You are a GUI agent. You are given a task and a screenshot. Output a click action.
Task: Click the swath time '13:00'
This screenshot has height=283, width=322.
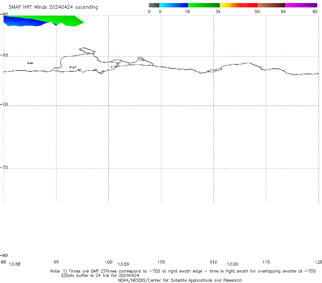pyautogui.click(x=232, y=264)
